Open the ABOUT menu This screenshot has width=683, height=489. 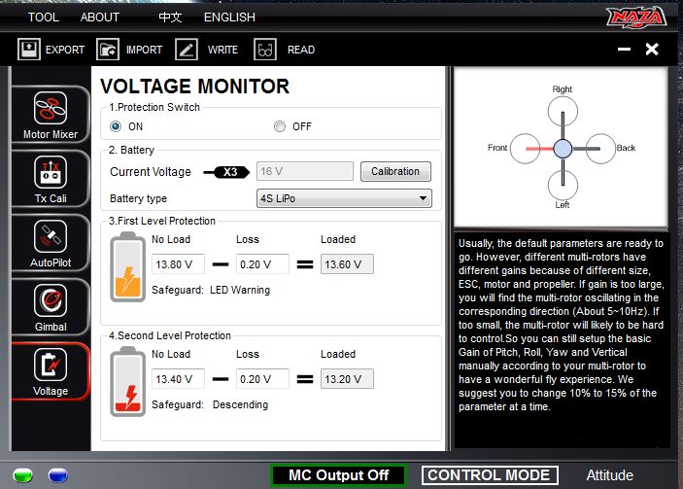99,17
